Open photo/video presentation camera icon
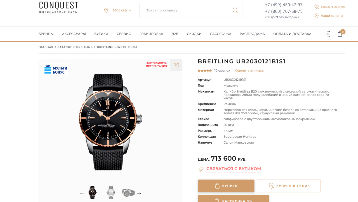Image resolution: width=358 pixels, height=202 pixels. 176,65
